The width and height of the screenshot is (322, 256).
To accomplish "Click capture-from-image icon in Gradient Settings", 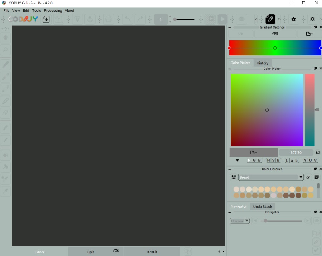I will point(275,34).
